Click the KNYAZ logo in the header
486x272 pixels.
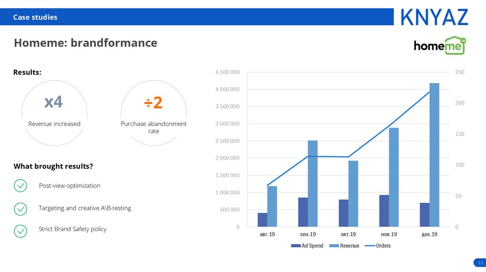434,17
